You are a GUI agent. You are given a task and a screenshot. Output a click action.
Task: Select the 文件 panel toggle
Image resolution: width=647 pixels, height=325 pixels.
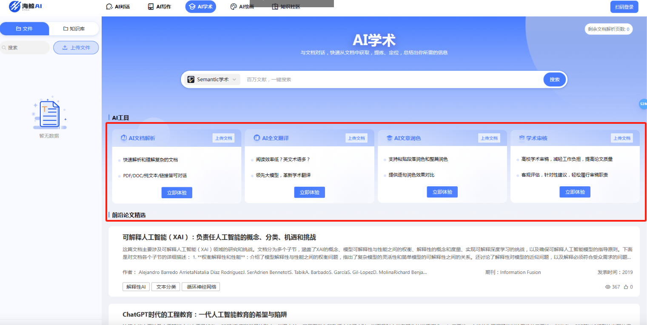tap(24, 29)
